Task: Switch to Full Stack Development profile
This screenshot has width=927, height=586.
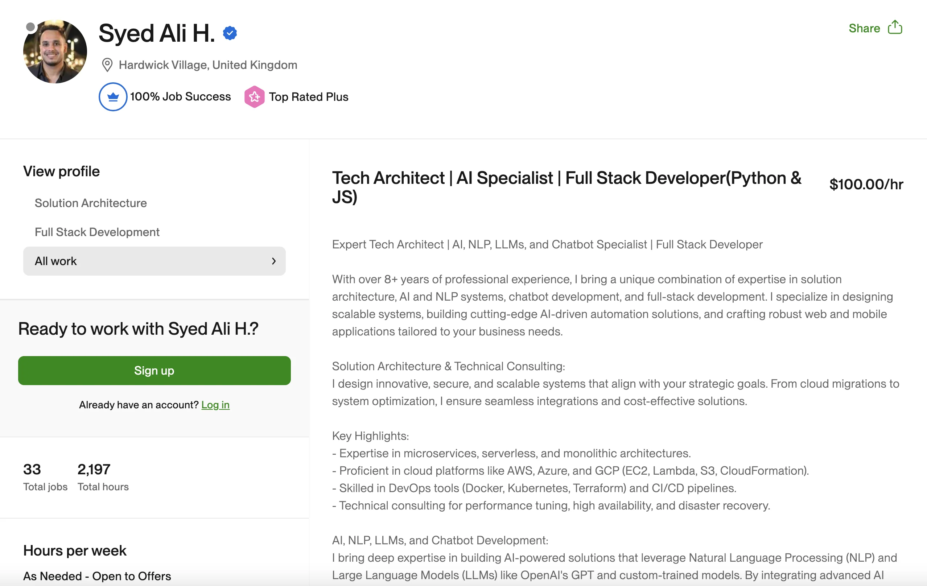Action: pyautogui.click(x=97, y=232)
